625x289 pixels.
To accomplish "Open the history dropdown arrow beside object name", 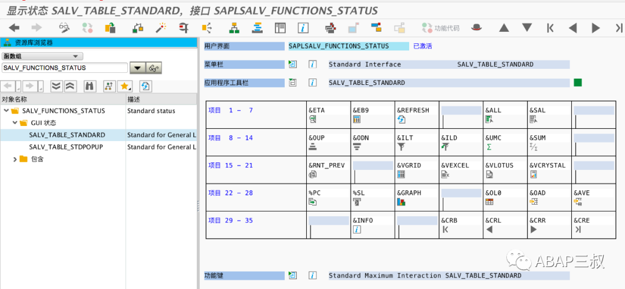I will tap(138, 68).
